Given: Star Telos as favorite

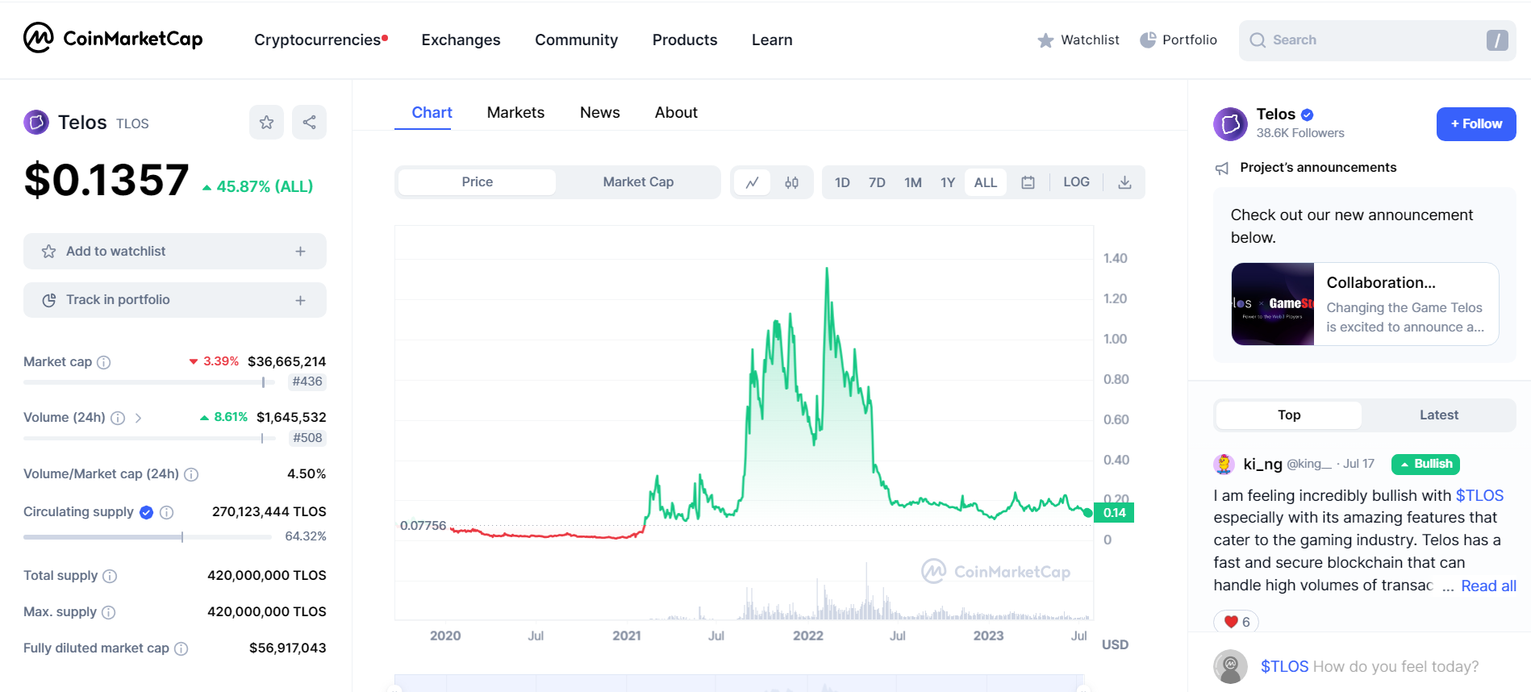Looking at the screenshot, I should point(266,123).
